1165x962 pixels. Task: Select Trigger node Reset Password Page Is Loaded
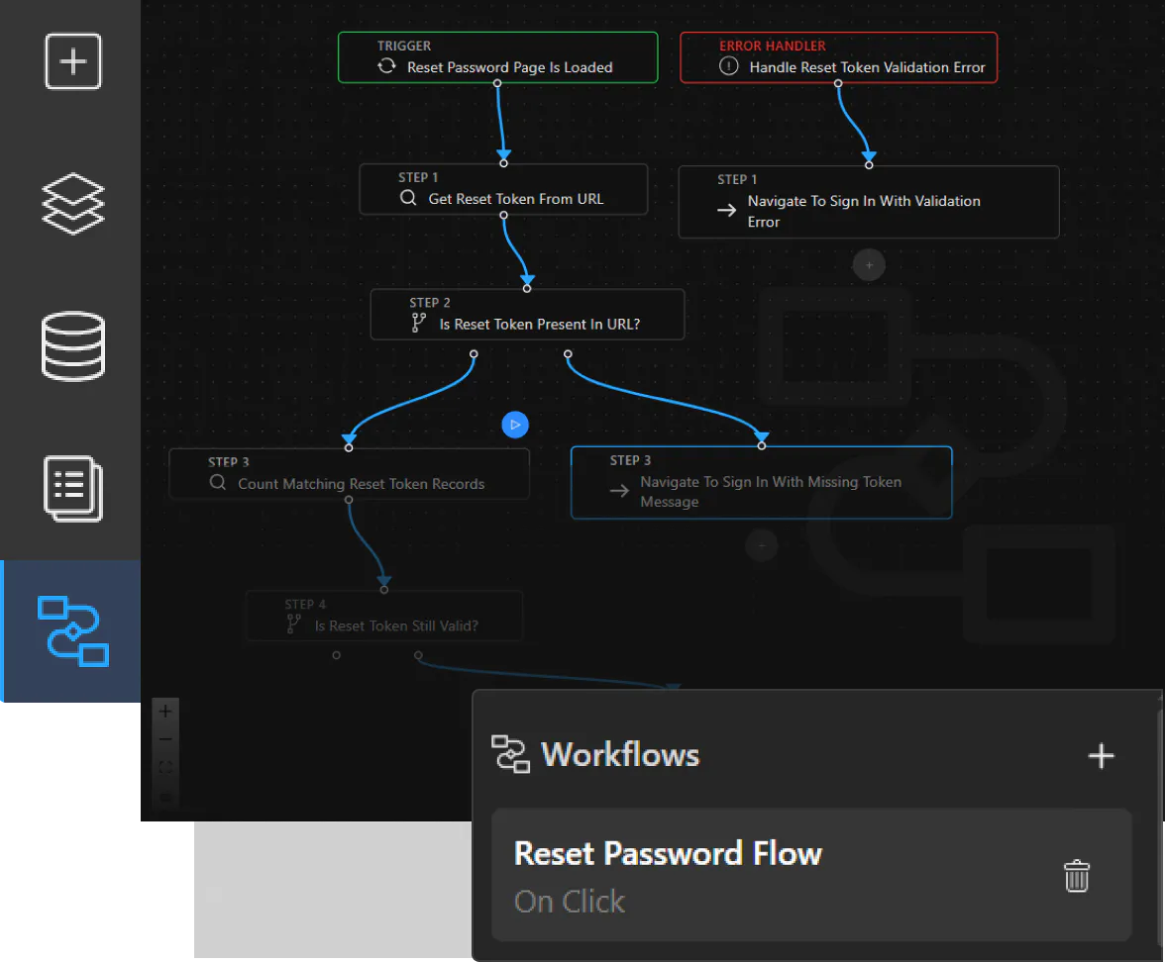coord(497,57)
